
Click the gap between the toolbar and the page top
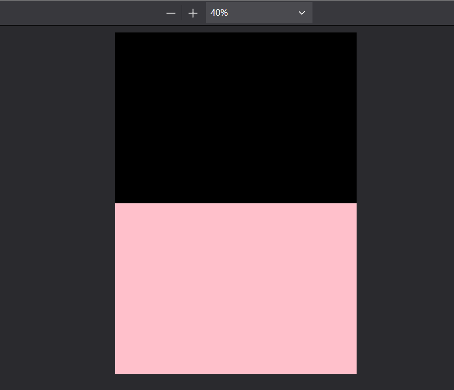(236, 29)
